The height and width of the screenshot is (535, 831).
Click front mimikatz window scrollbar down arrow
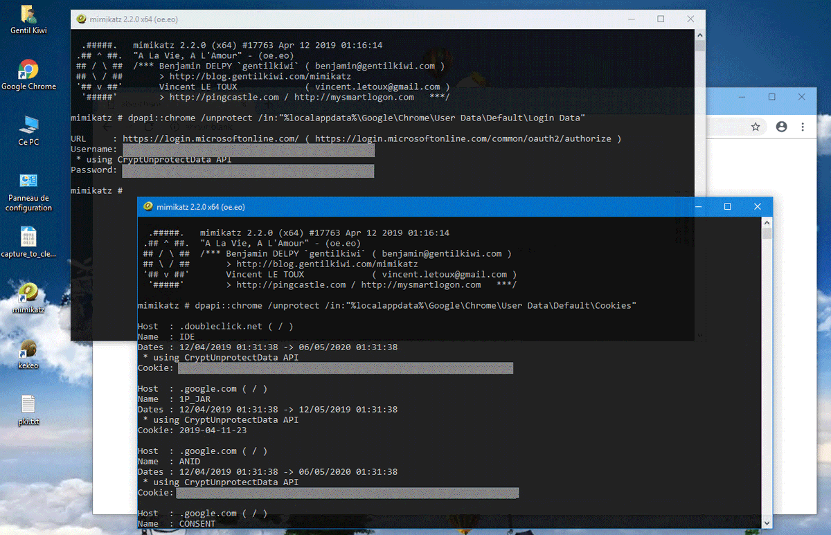767,523
